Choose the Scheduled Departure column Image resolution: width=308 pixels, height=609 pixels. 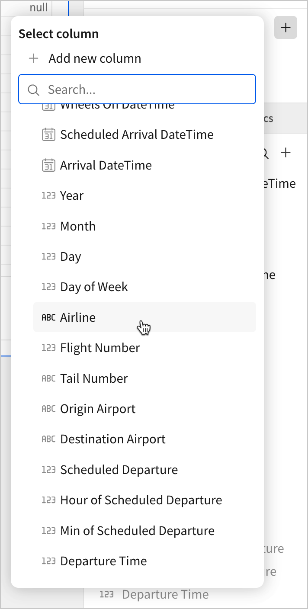click(119, 470)
